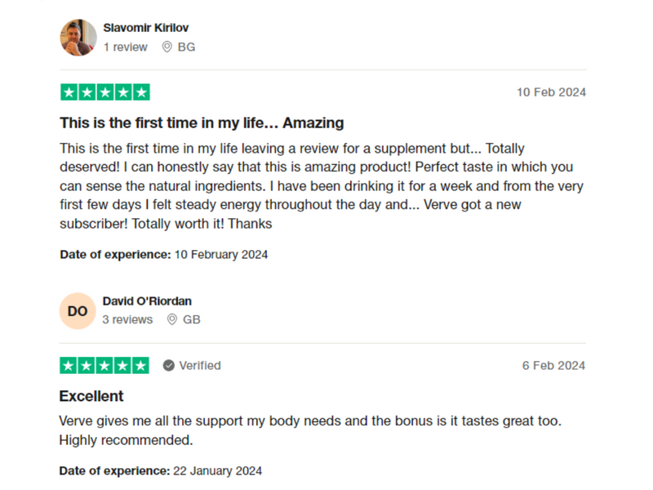Click the five-star rating on David's review

pyautogui.click(x=104, y=366)
